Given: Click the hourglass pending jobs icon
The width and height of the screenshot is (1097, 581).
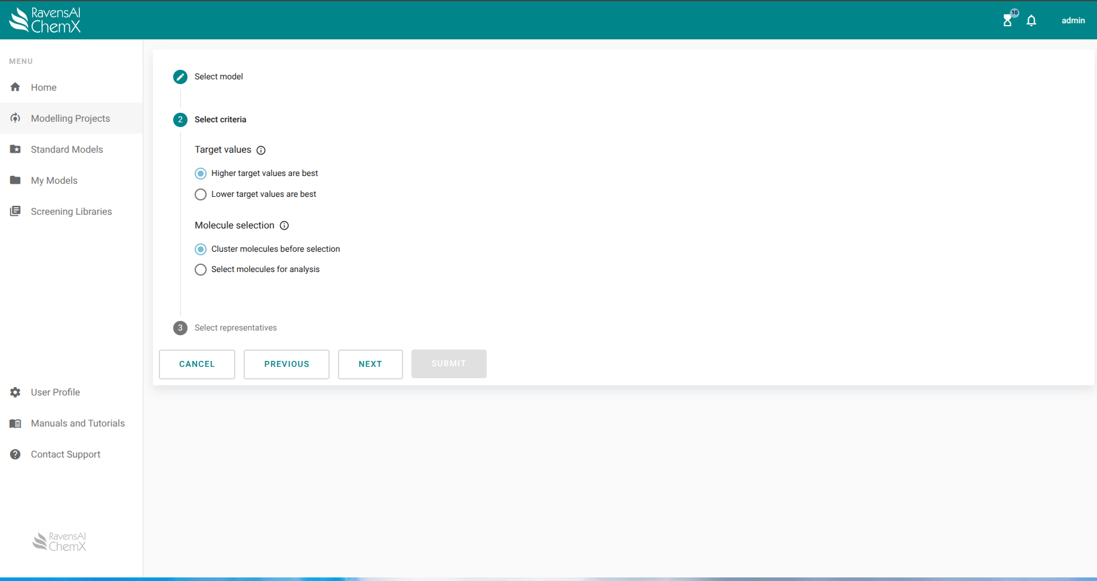Looking at the screenshot, I should pyautogui.click(x=1007, y=21).
